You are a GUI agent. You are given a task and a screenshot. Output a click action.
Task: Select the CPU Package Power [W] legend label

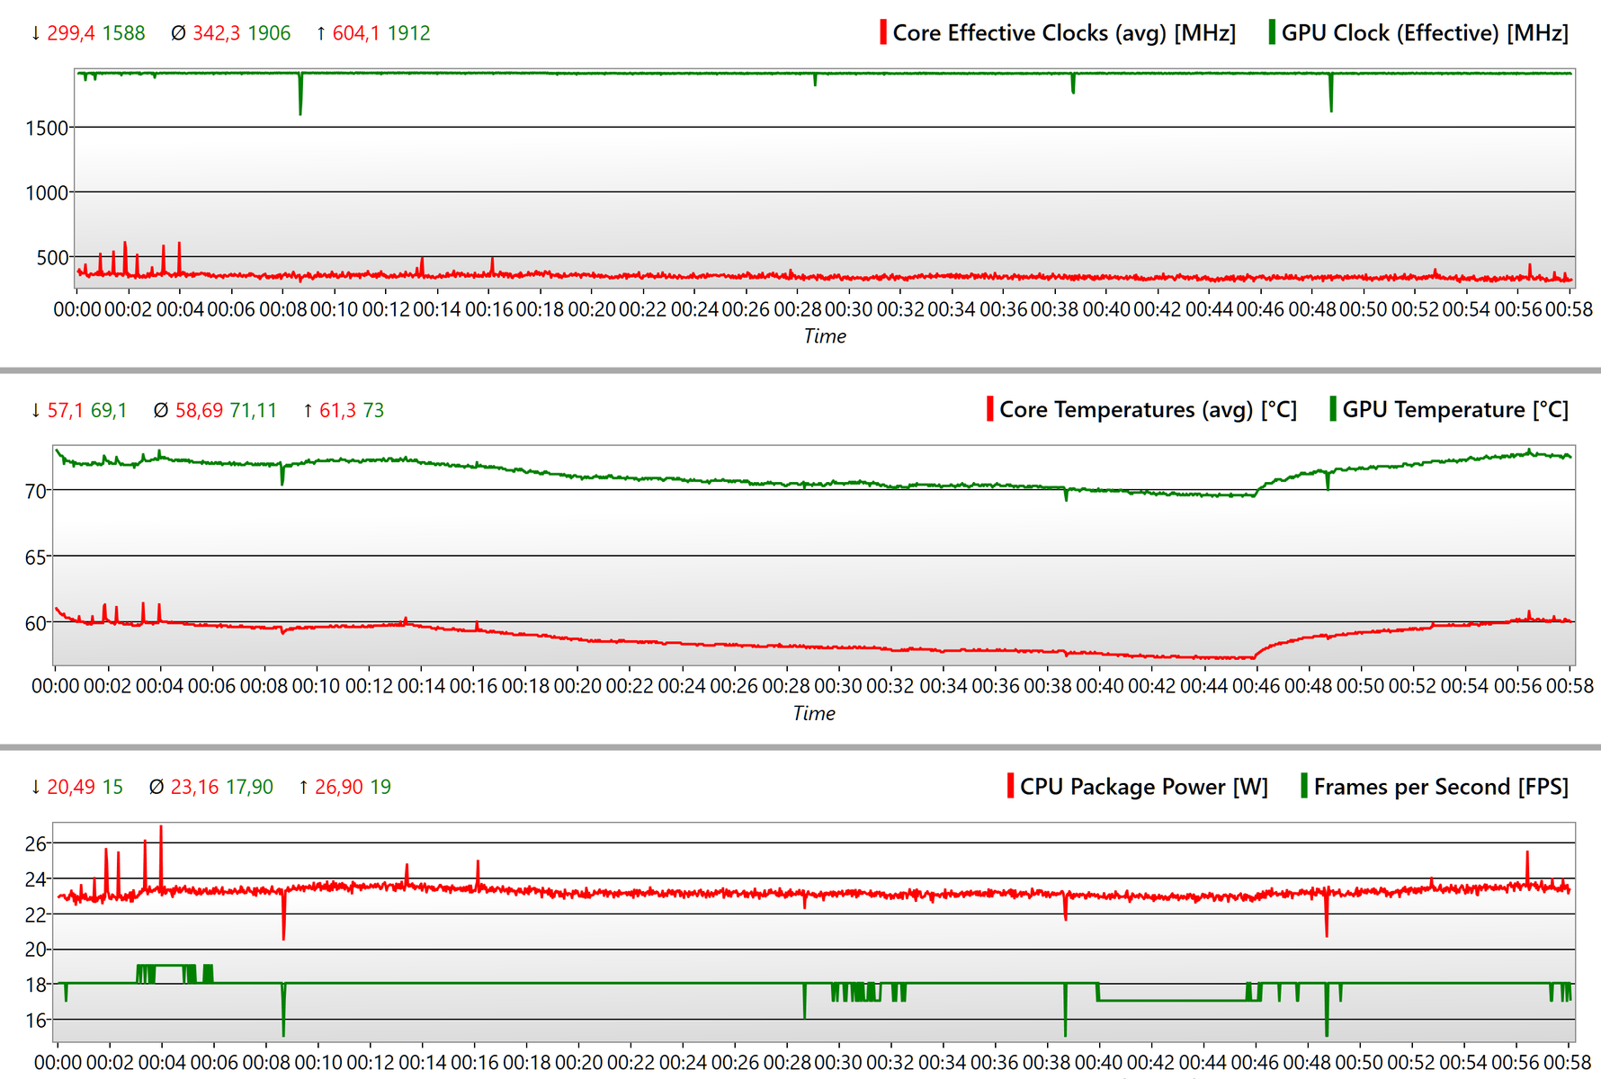point(1143,787)
